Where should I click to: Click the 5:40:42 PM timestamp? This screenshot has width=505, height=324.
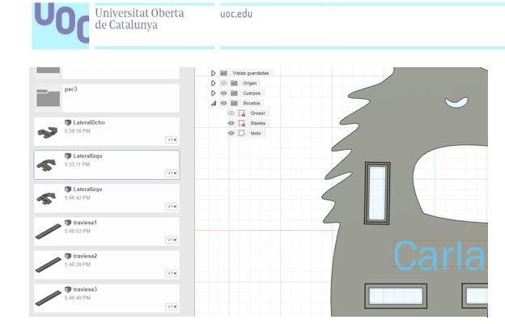click(78, 198)
